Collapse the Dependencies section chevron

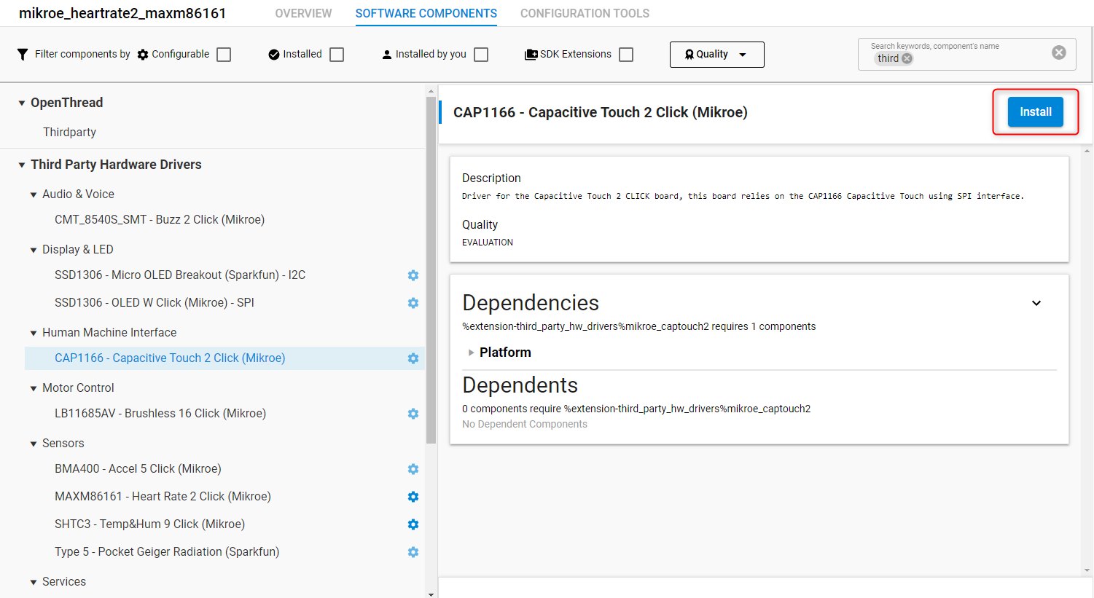[1036, 303]
